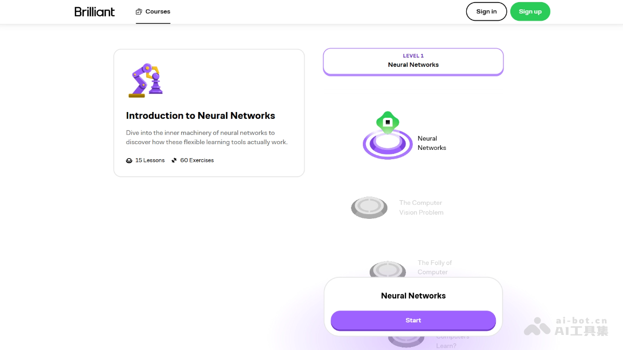Select the gray Folly of Computer node
Viewport: 623px width, 350px height.
coord(387,270)
